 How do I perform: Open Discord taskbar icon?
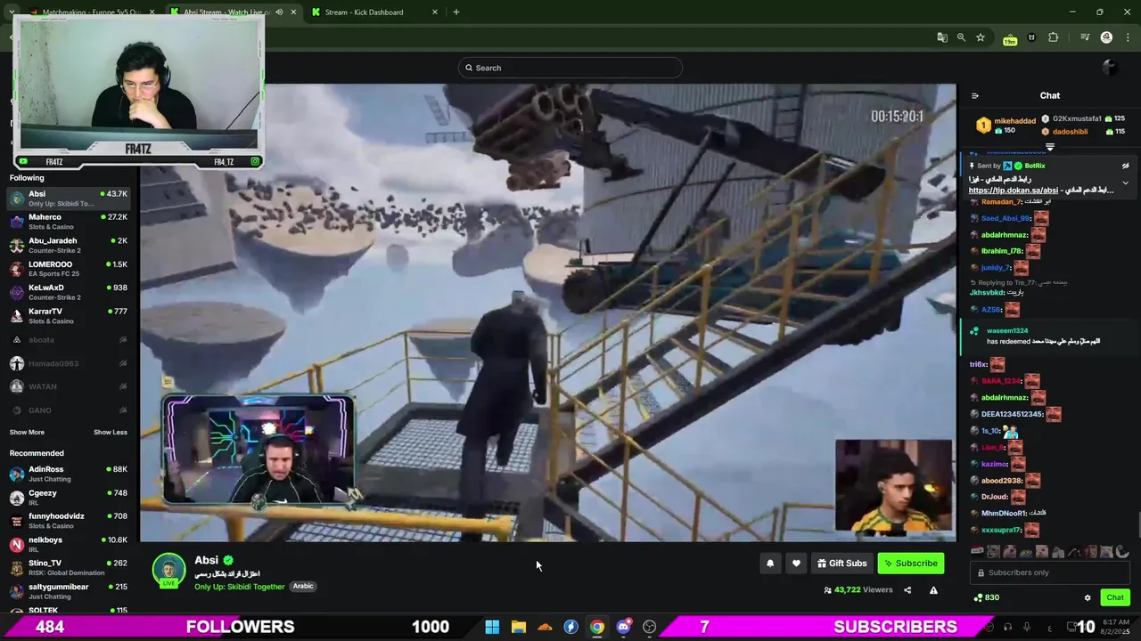click(x=623, y=627)
